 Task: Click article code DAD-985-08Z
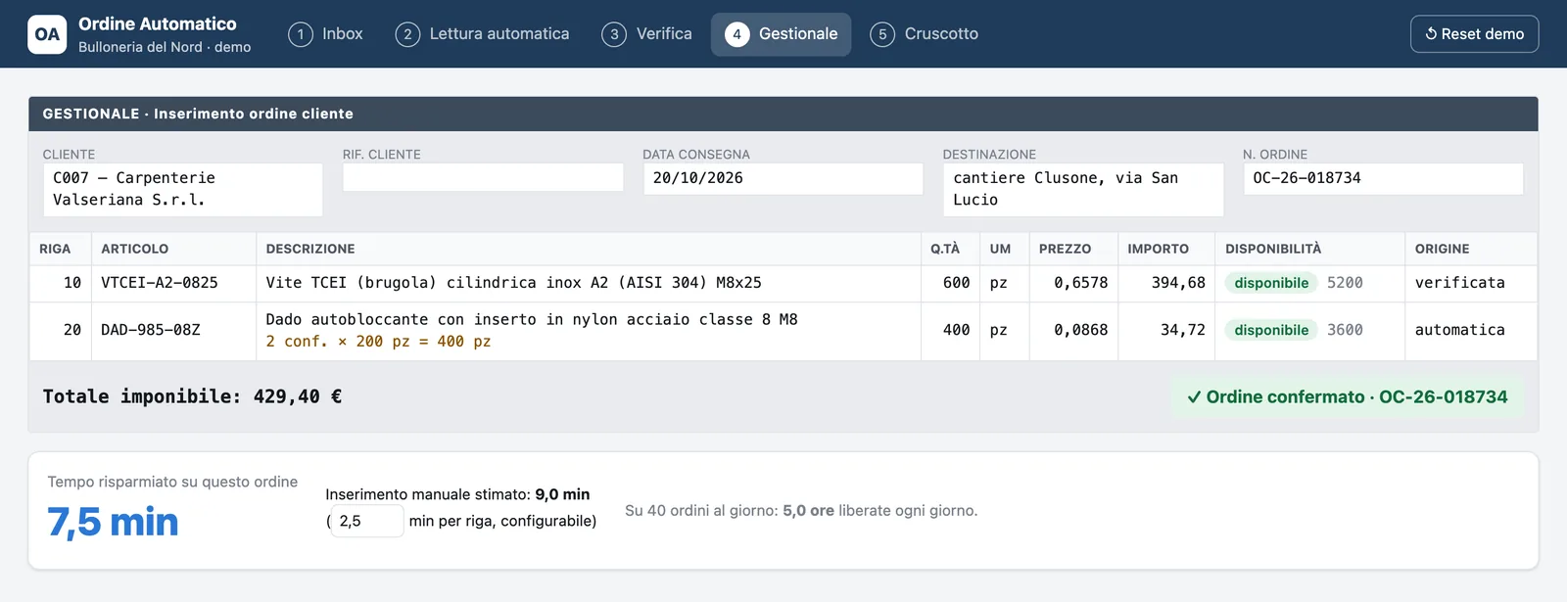click(x=151, y=330)
